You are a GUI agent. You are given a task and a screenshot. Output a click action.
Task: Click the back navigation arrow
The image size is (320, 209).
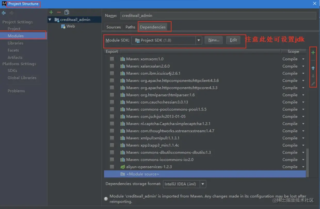pos(4,13)
